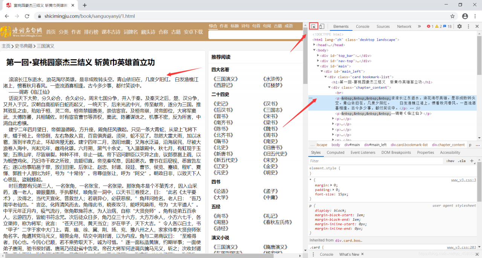Click the blue message count indicator
Viewport: 482px width, 258px height.
[447, 26]
